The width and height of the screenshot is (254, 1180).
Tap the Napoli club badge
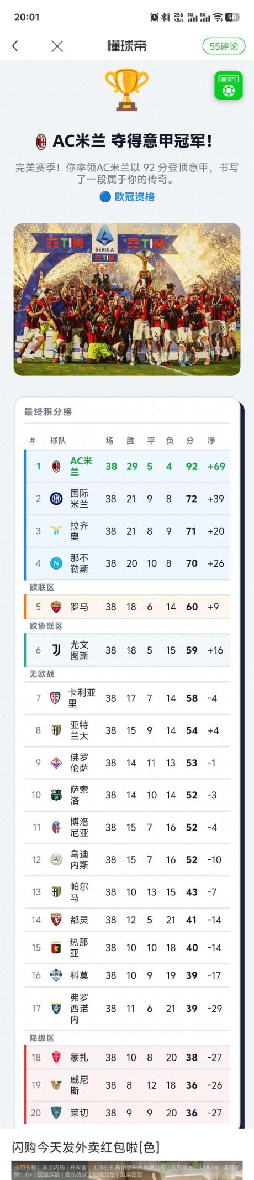tap(56, 563)
